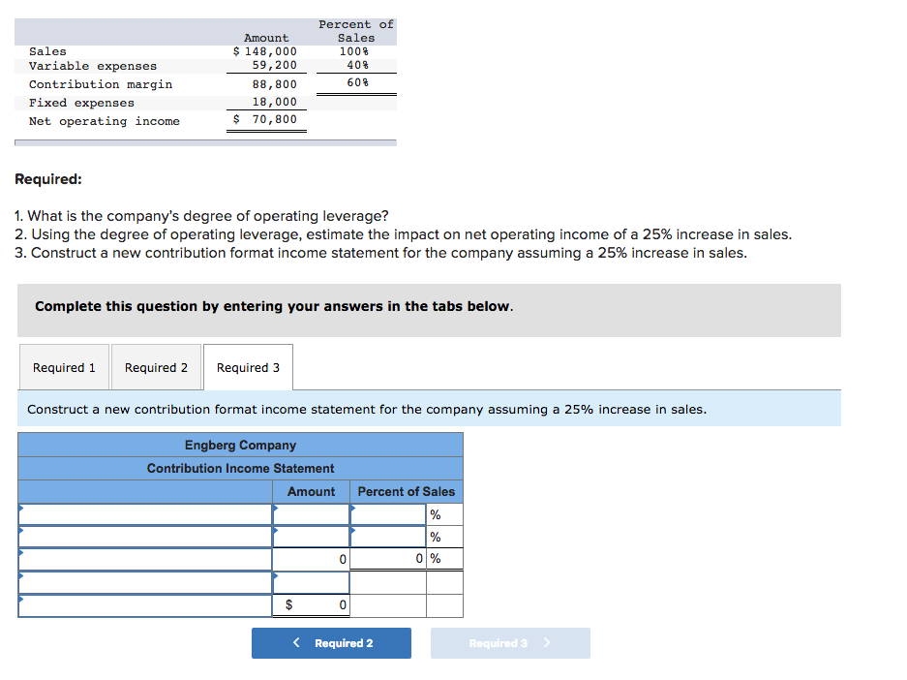Open the Required 1 tab
907x680 pixels.
pyautogui.click(x=64, y=367)
